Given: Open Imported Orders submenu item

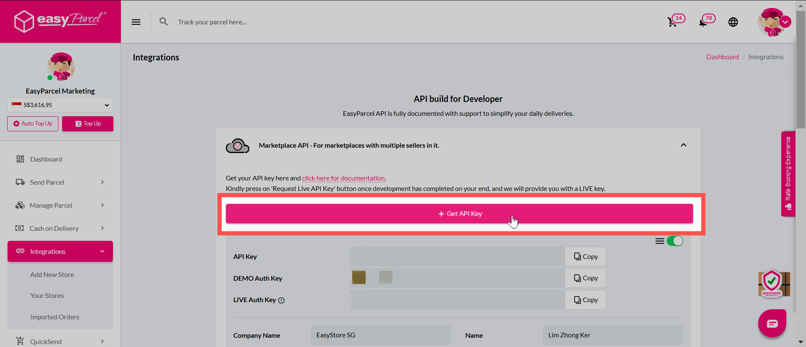Looking at the screenshot, I should tap(55, 317).
